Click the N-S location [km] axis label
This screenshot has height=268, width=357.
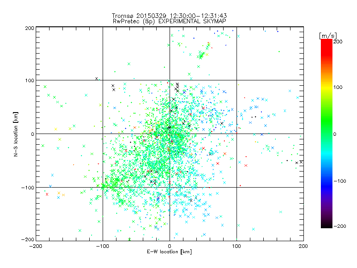pos(16,134)
